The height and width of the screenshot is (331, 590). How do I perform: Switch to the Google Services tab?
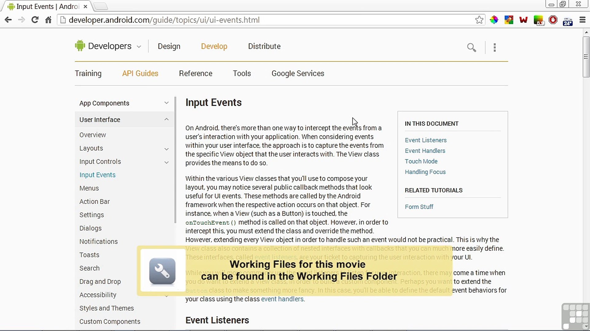point(298,74)
